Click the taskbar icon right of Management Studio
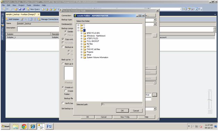The height and width of the screenshot is (131, 218). [49, 127]
